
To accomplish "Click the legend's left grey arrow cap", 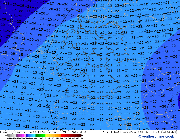I will [7, 135].
